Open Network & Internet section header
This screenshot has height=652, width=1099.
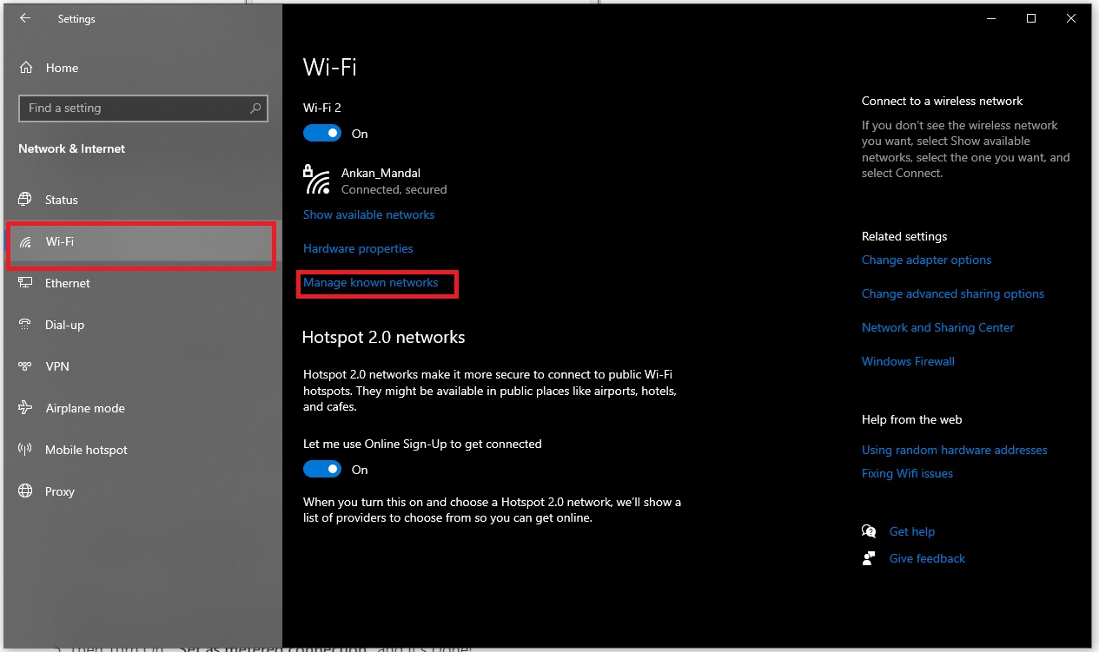[70, 148]
